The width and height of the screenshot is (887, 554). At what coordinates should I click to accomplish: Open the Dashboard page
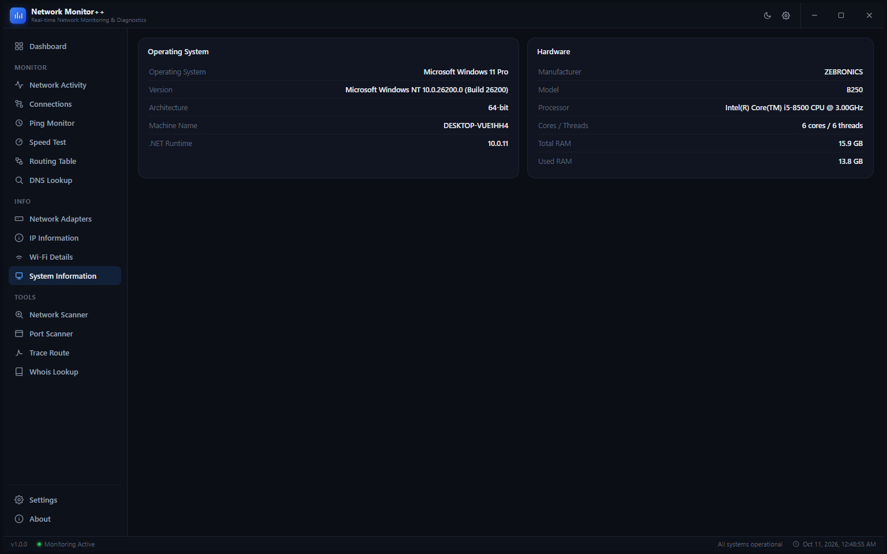click(x=65, y=46)
